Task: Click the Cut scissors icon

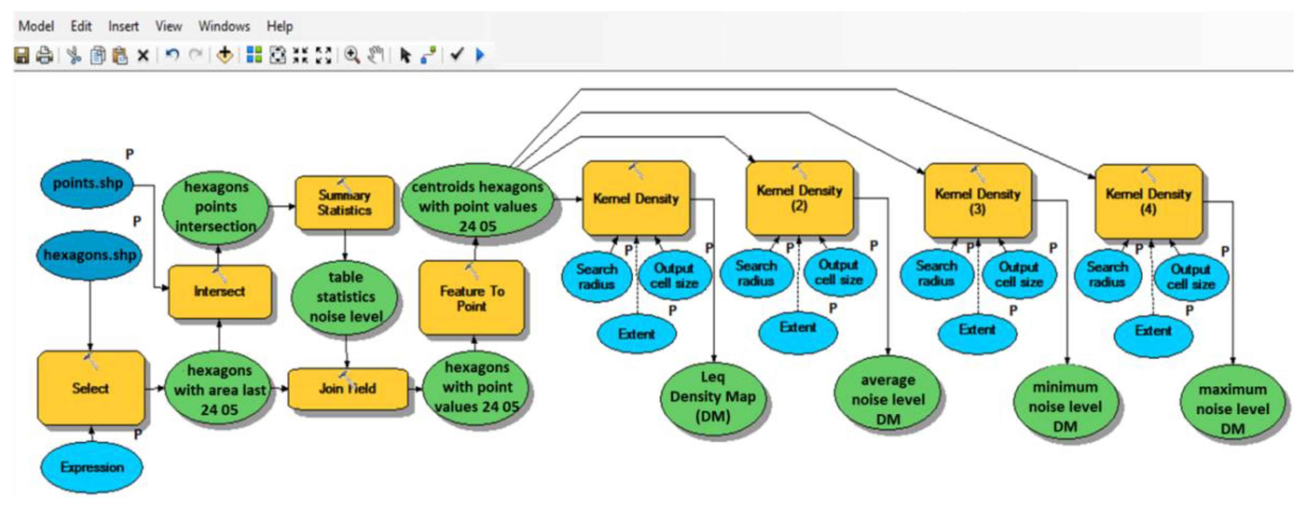Action: (x=74, y=55)
